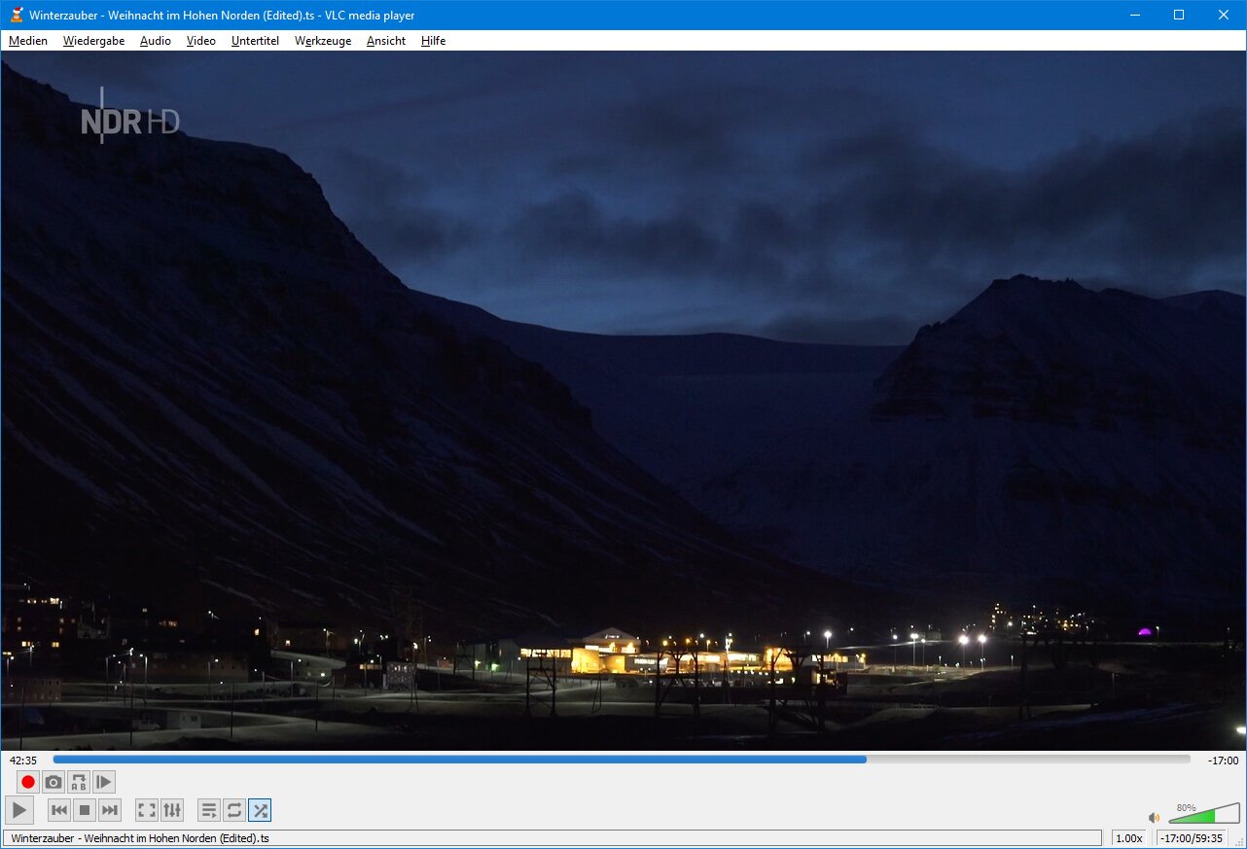
Task: Start recording with the red record button
Action: coord(28,782)
